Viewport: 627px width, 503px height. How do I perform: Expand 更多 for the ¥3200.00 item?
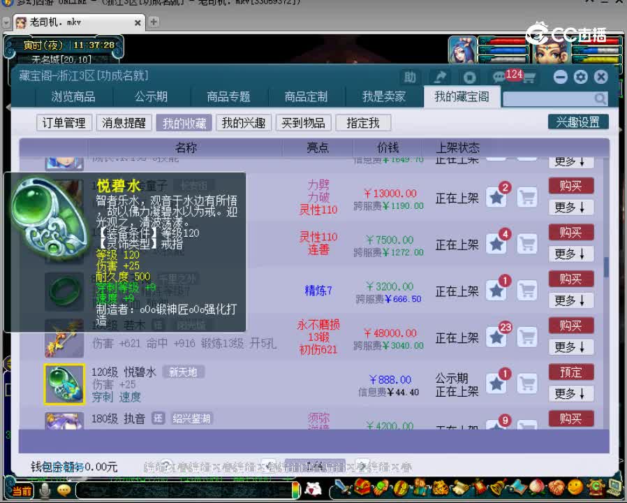pos(570,300)
